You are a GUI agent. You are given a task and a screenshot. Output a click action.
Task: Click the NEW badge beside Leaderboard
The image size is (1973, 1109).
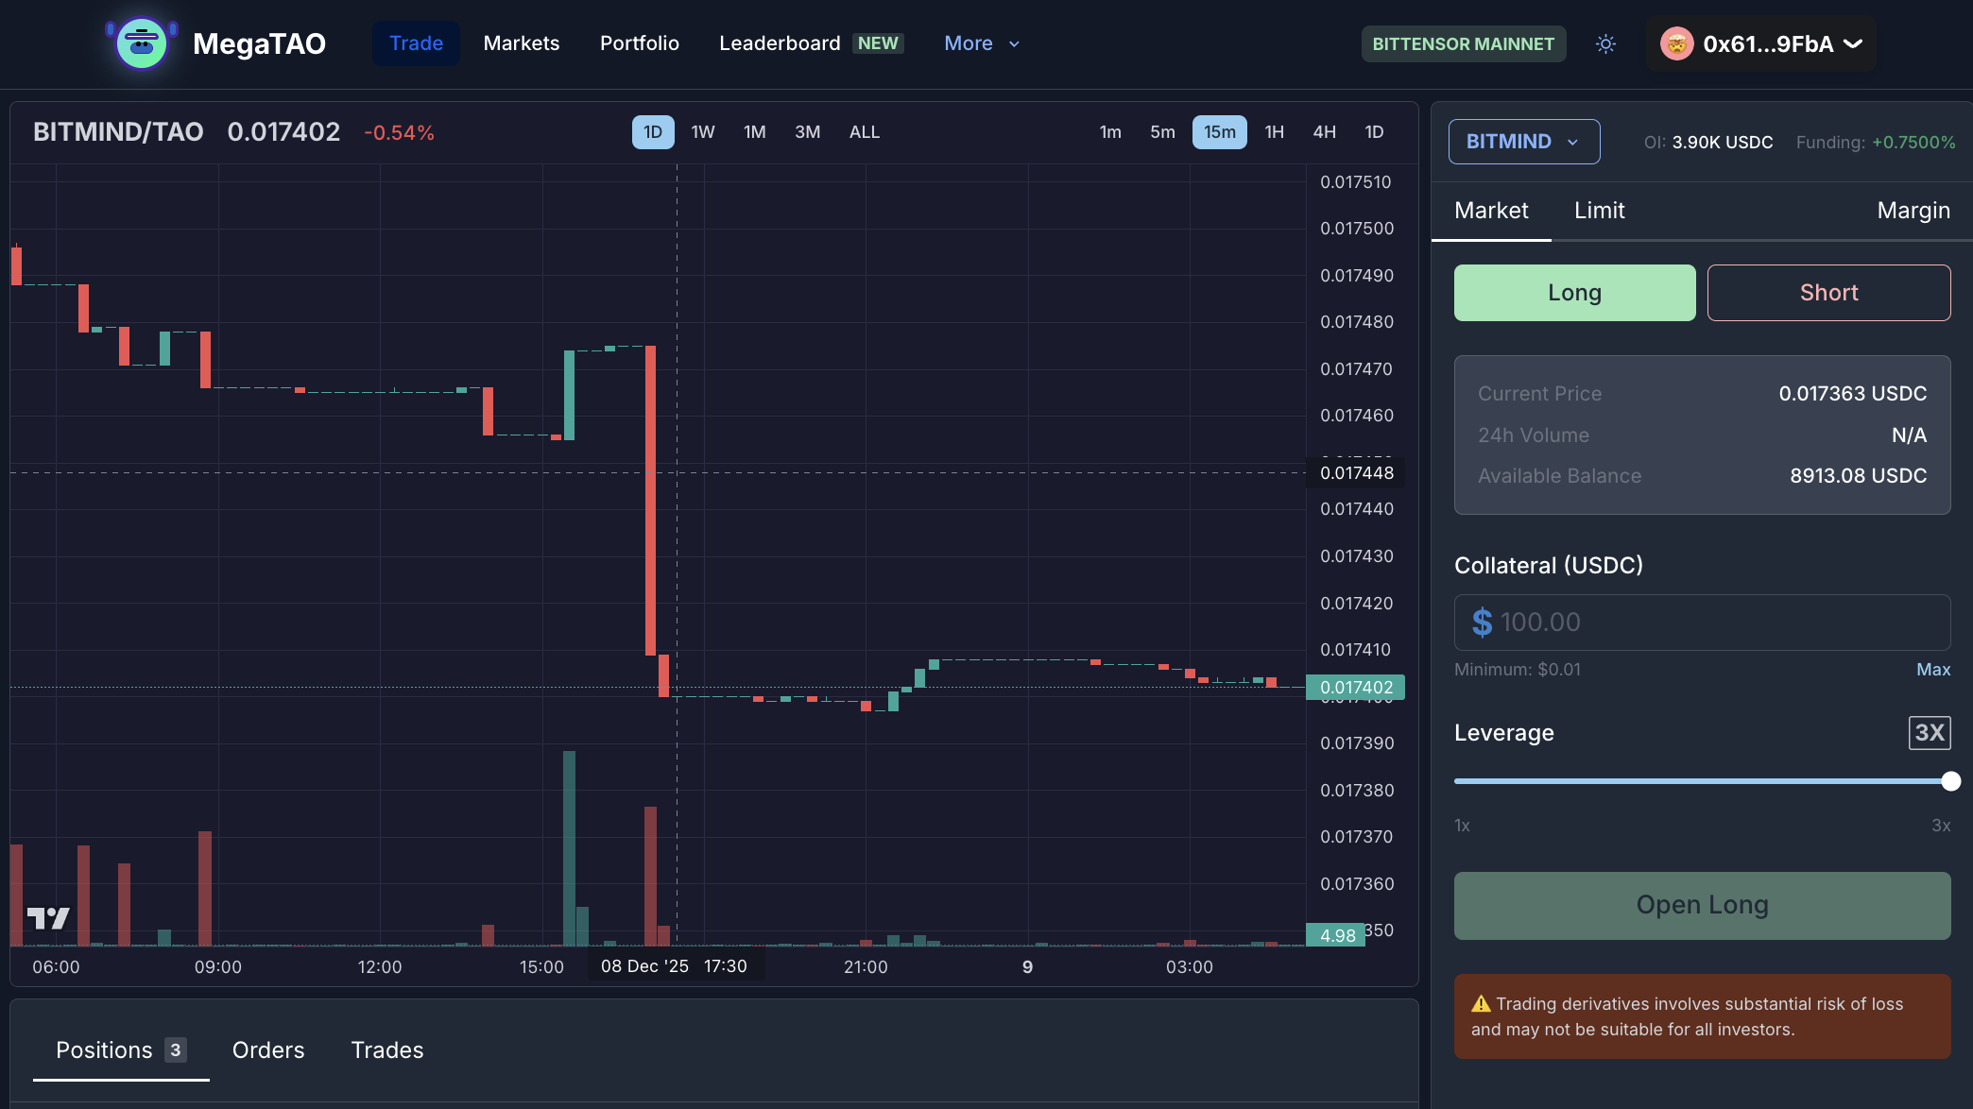pos(877,43)
